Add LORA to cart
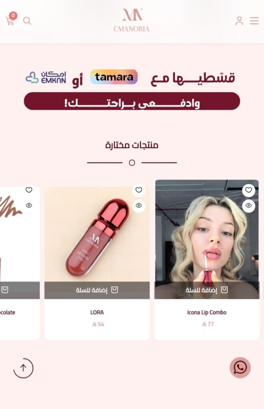 click(x=97, y=290)
